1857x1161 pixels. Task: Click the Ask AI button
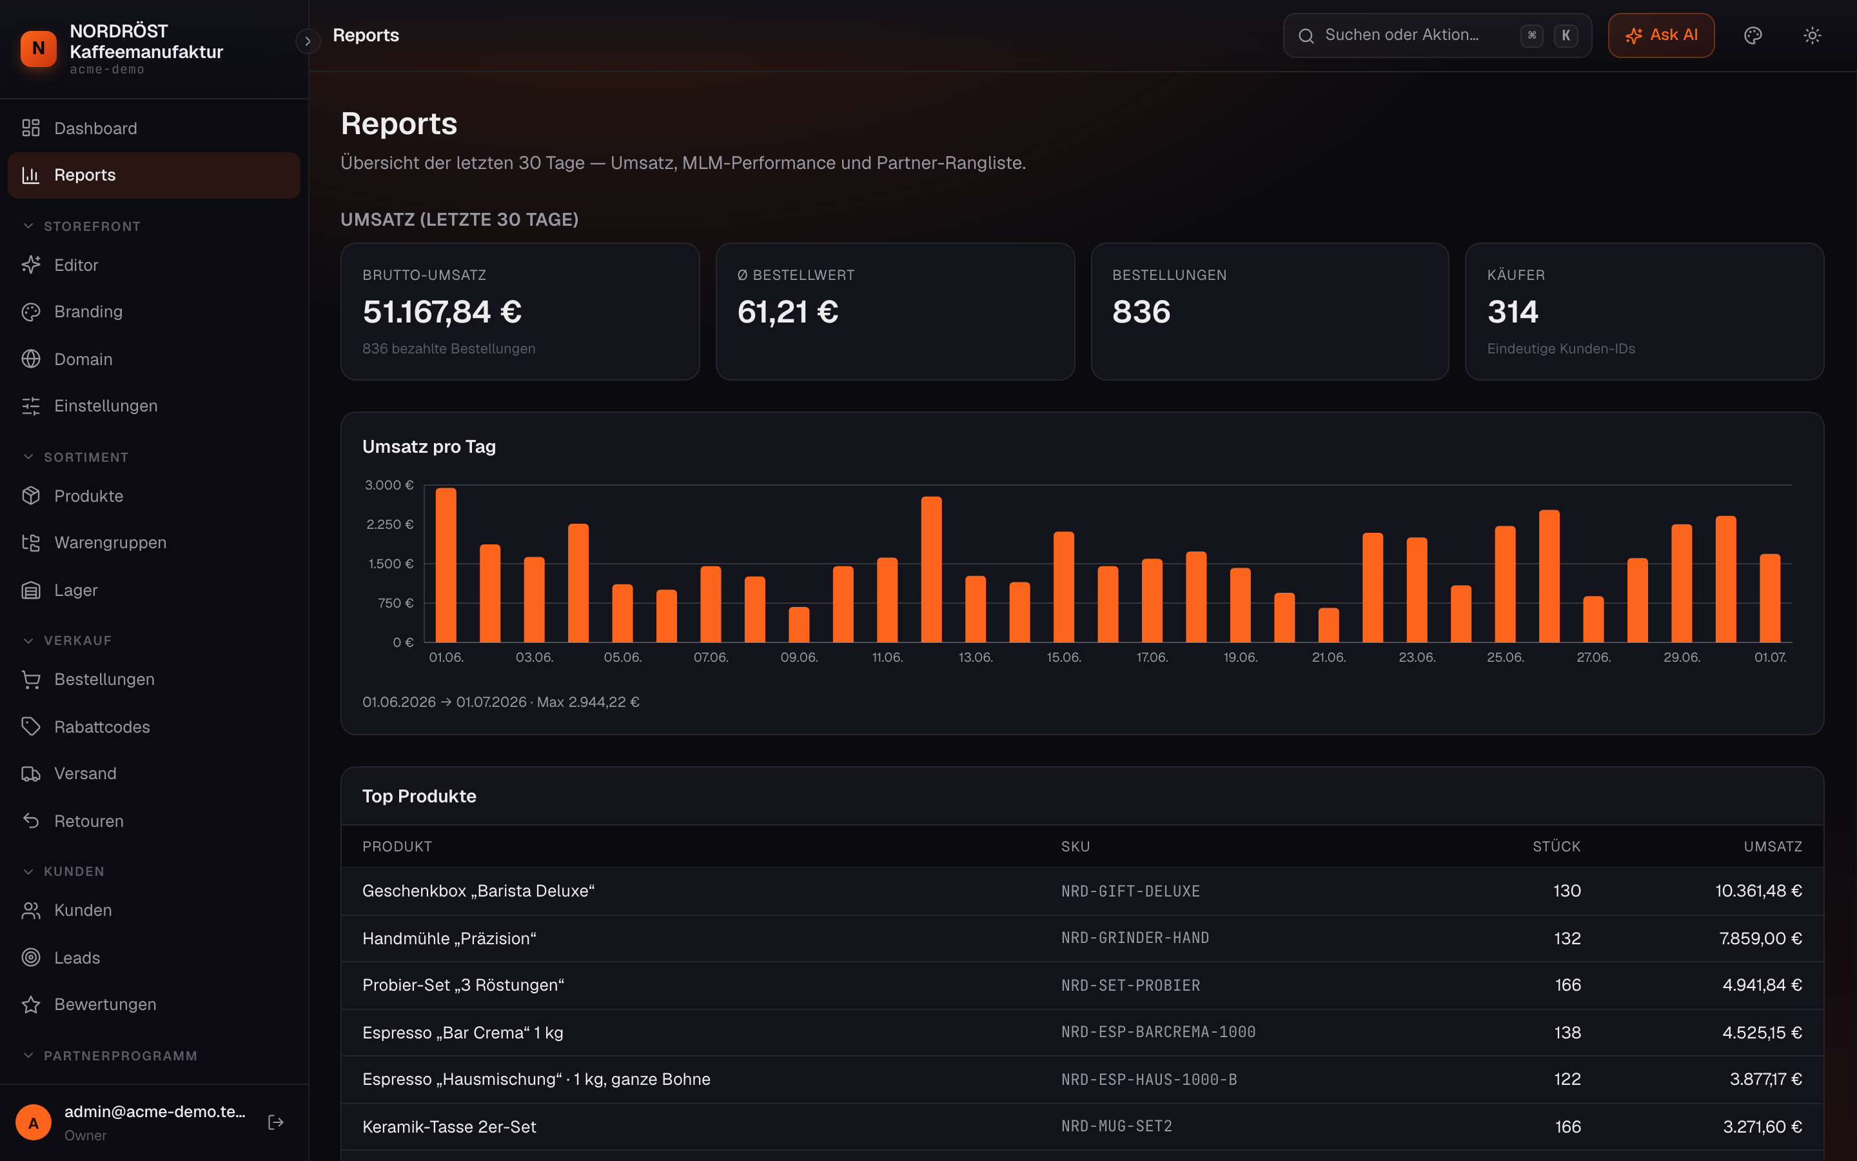pyautogui.click(x=1662, y=35)
